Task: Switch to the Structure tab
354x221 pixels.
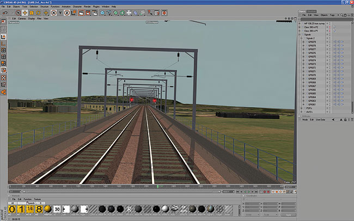Action: click(311, 11)
